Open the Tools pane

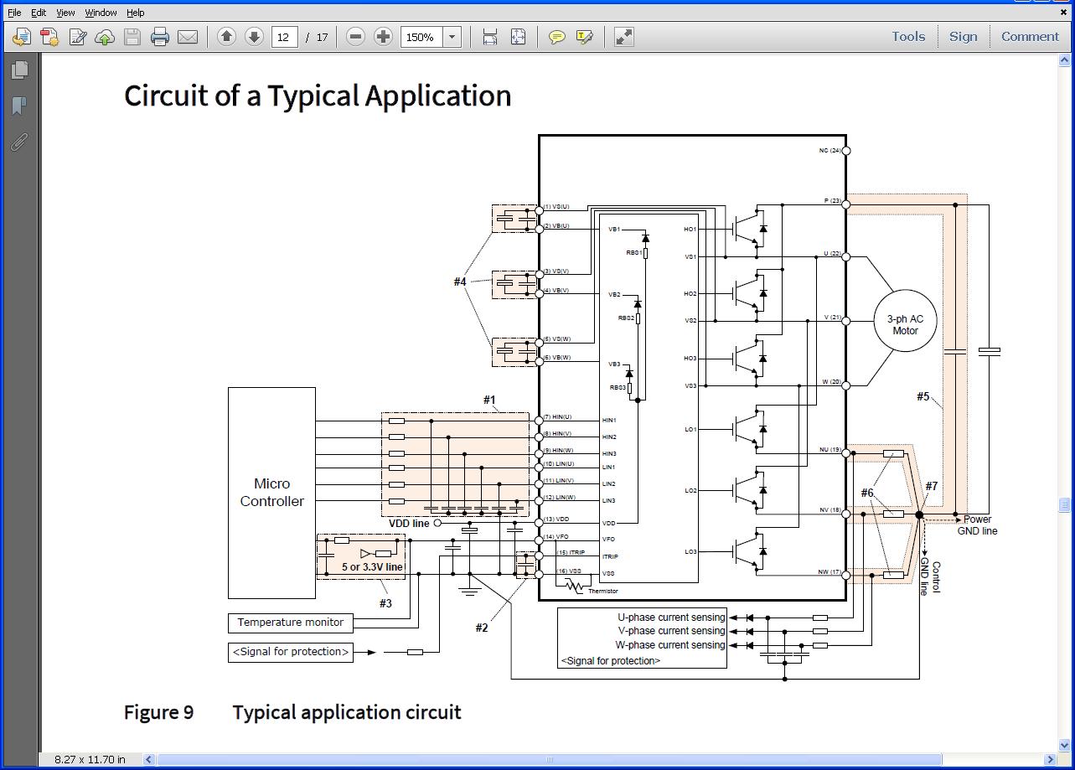[x=908, y=36]
